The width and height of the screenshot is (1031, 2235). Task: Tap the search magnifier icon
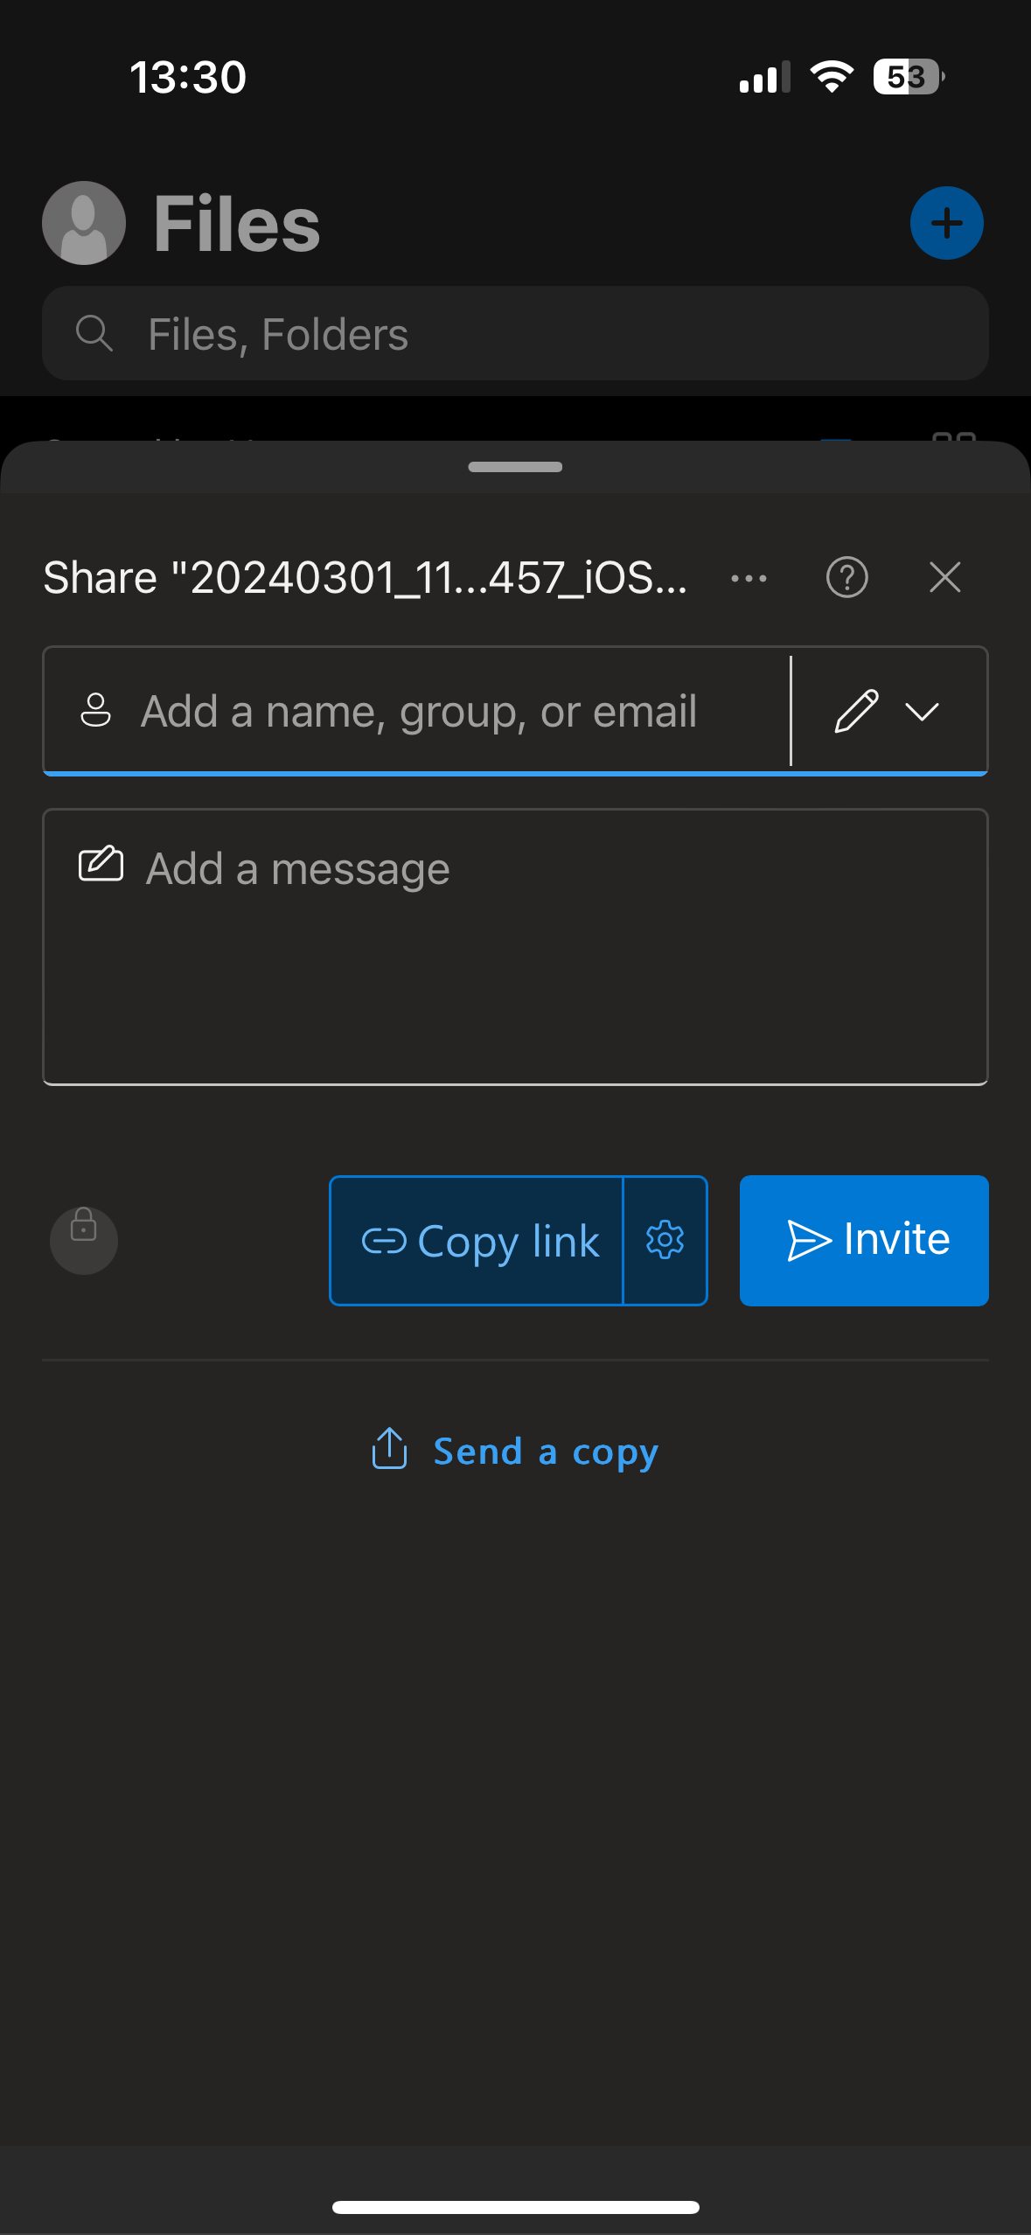pyautogui.click(x=94, y=334)
